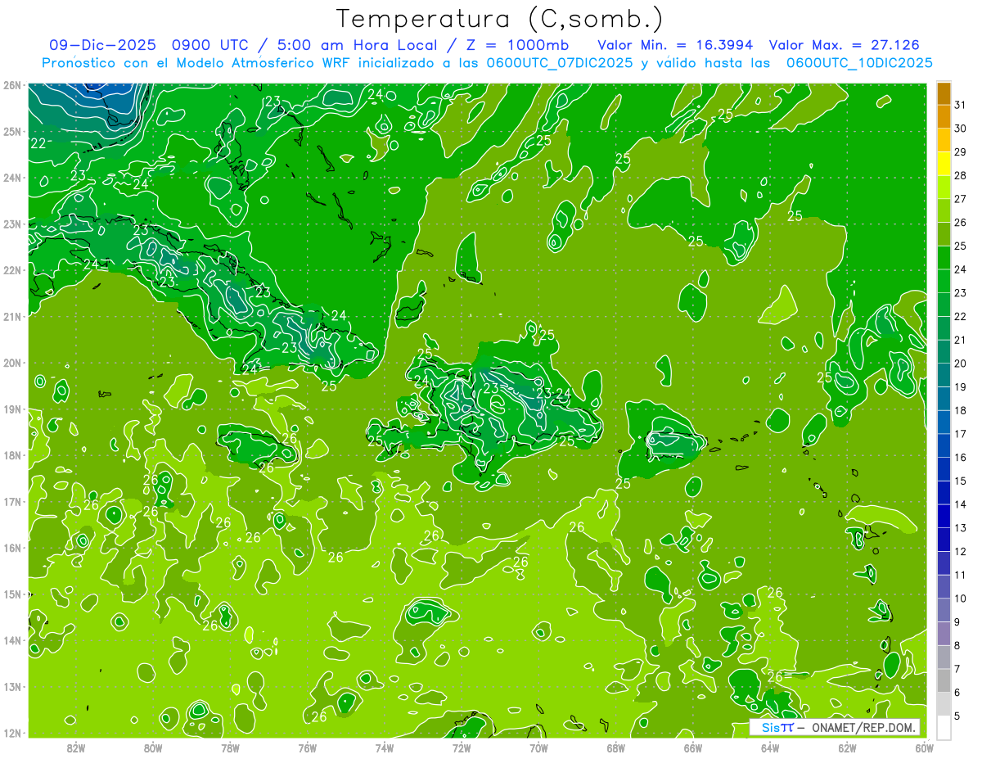Click the '20N' latitude axis label
Image resolution: width=982 pixels, height=759 pixels.
pos(12,363)
